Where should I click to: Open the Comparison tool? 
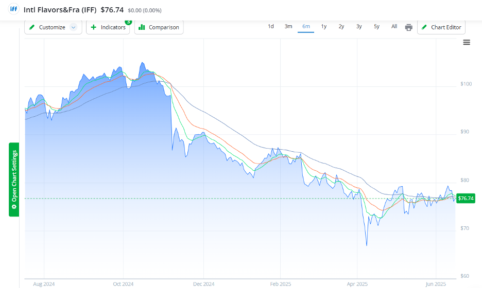tap(159, 27)
